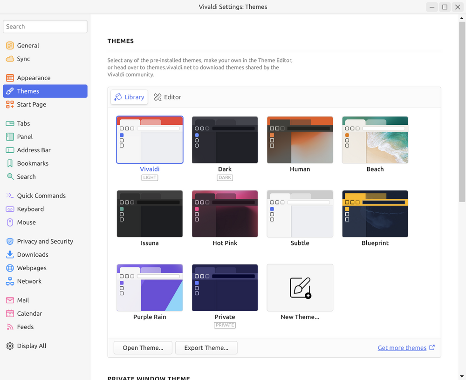Switch to the theme Editor tab
This screenshot has height=380, width=466.
(167, 97)
